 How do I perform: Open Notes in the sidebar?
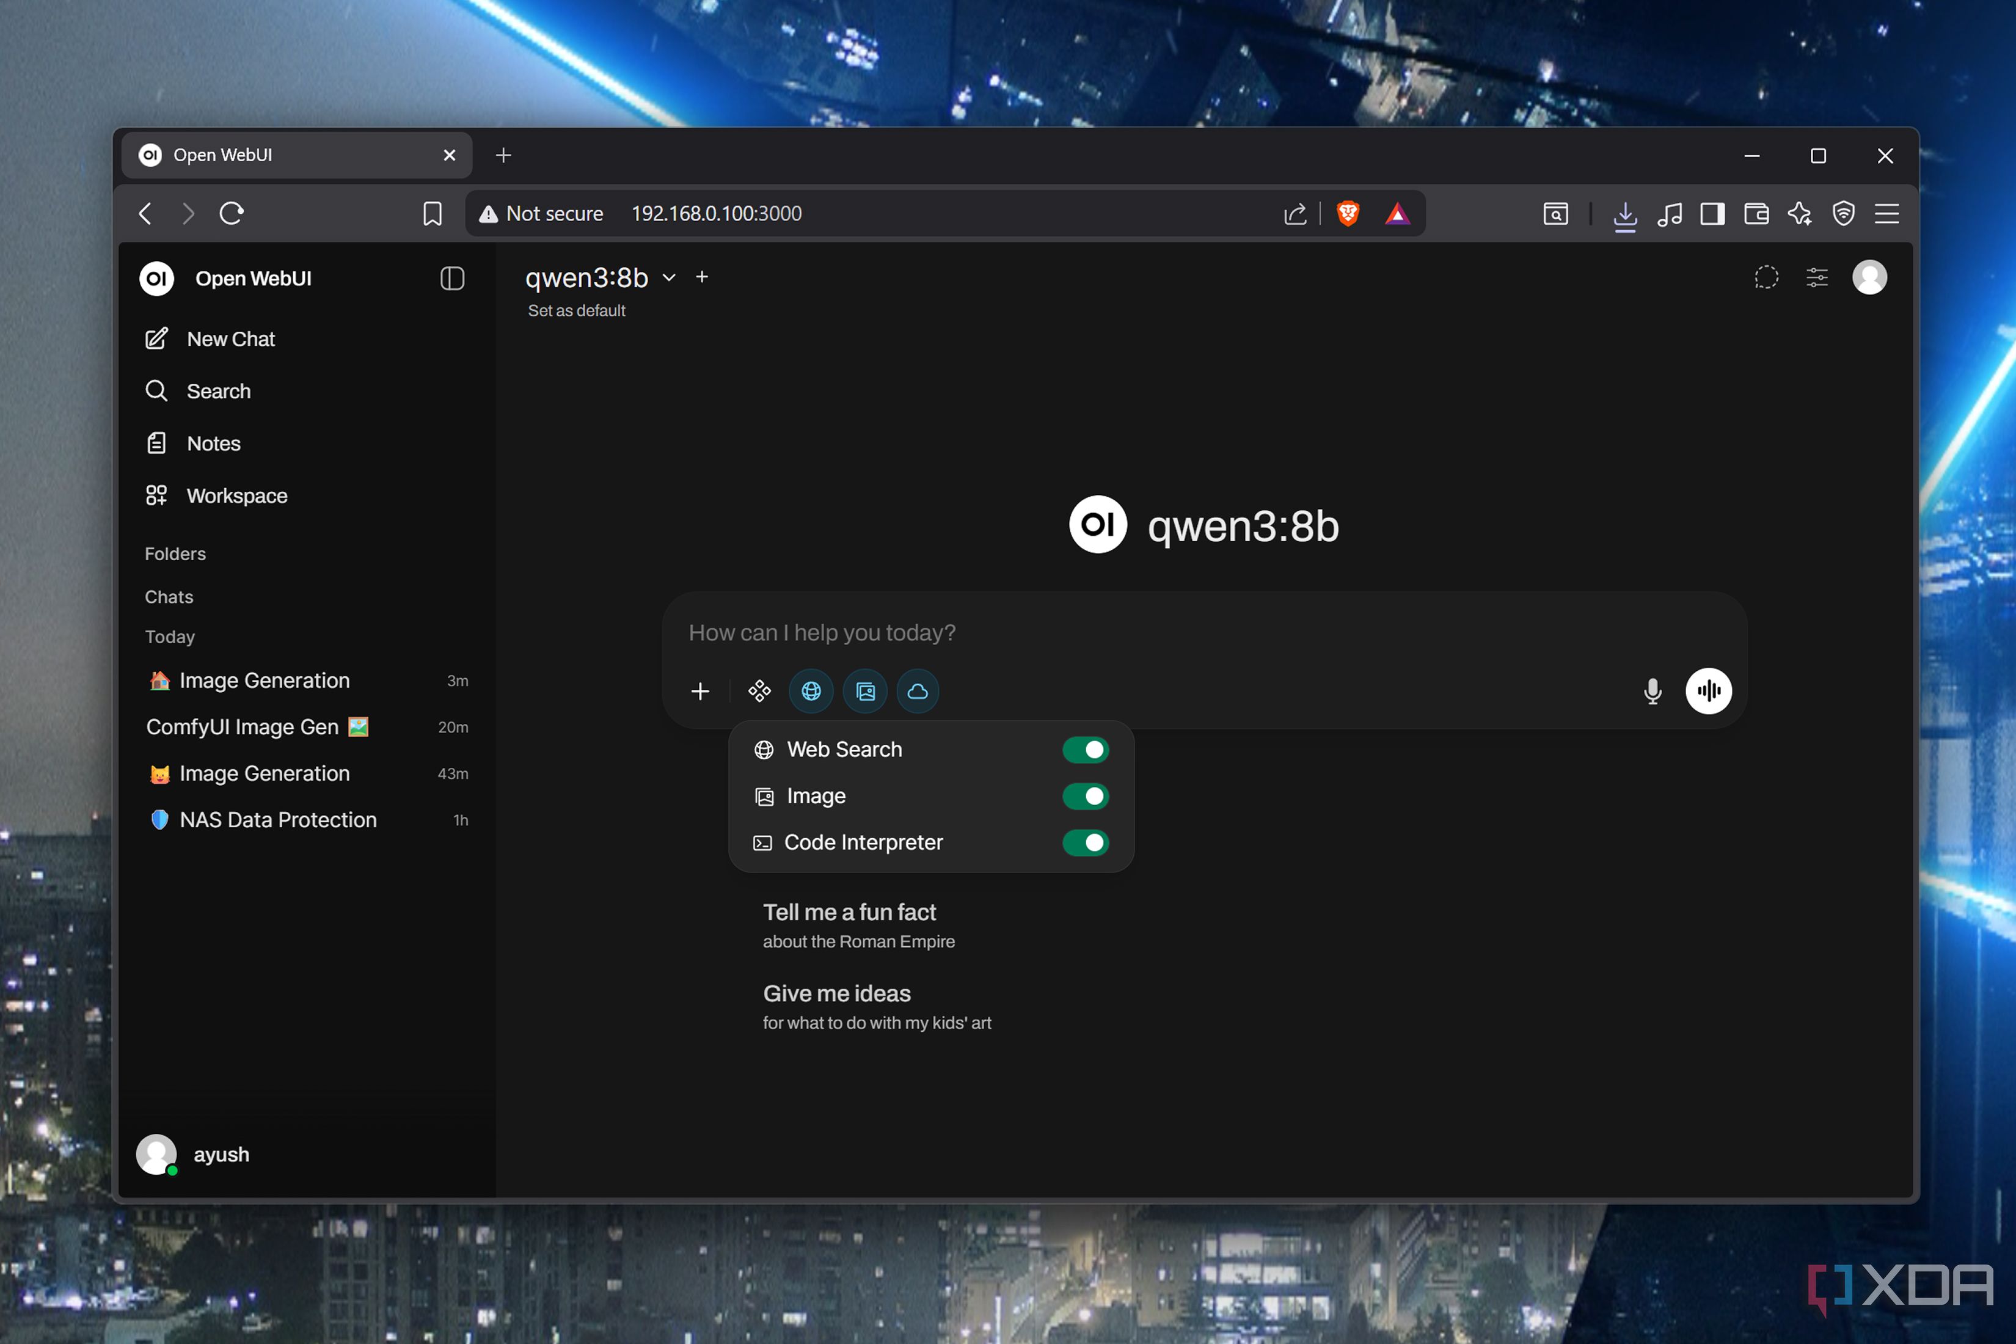click(306, 443)
